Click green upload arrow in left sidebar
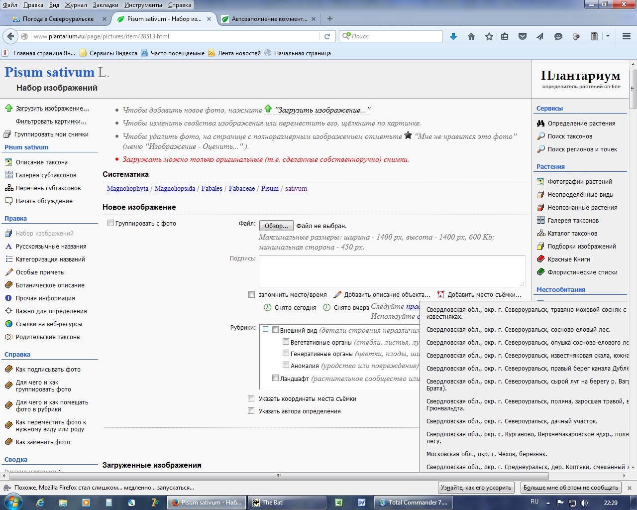637x510 pixels. (8, 108)
